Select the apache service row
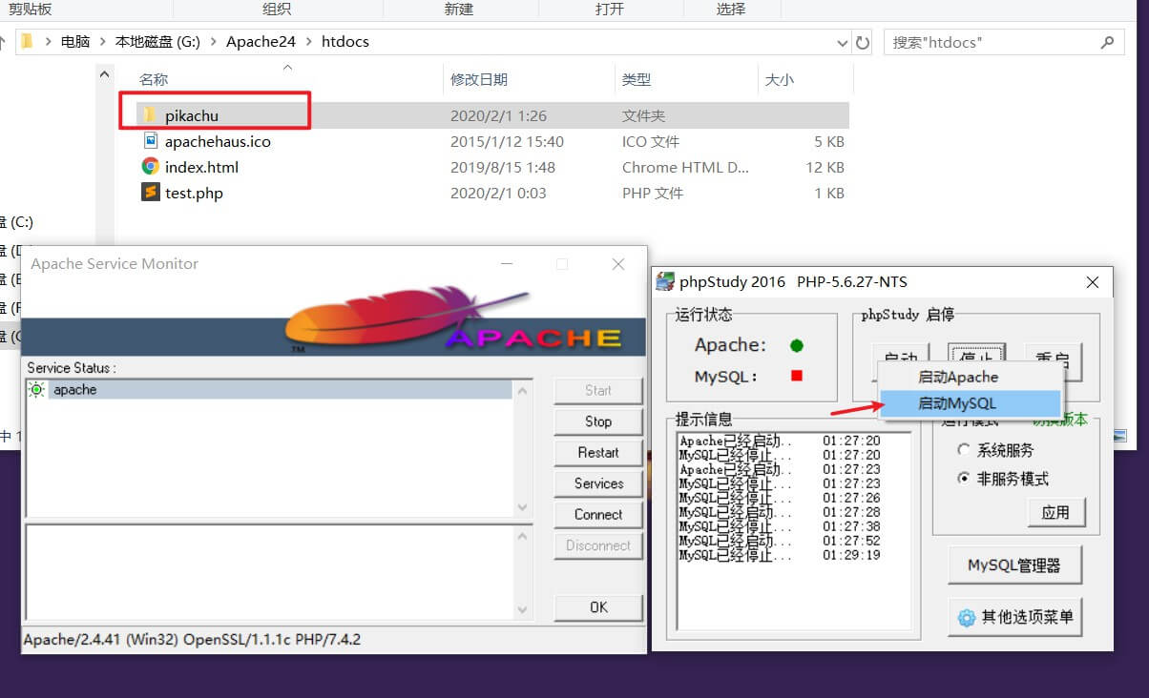Screen dimensions: 1149x698 coord(269,389)
